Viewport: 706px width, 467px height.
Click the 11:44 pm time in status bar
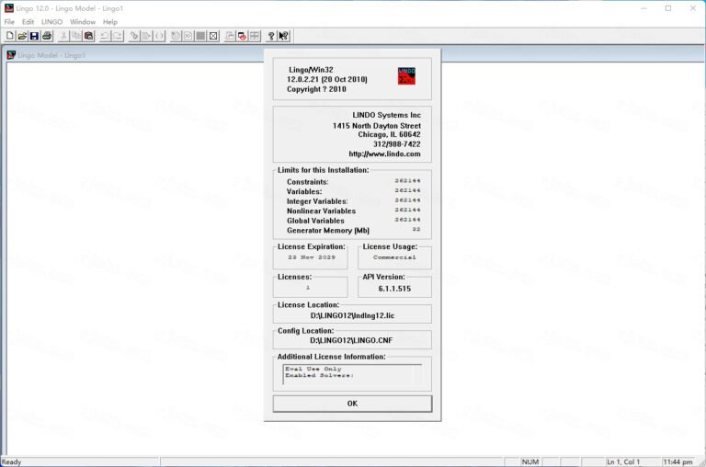(678, 461)
